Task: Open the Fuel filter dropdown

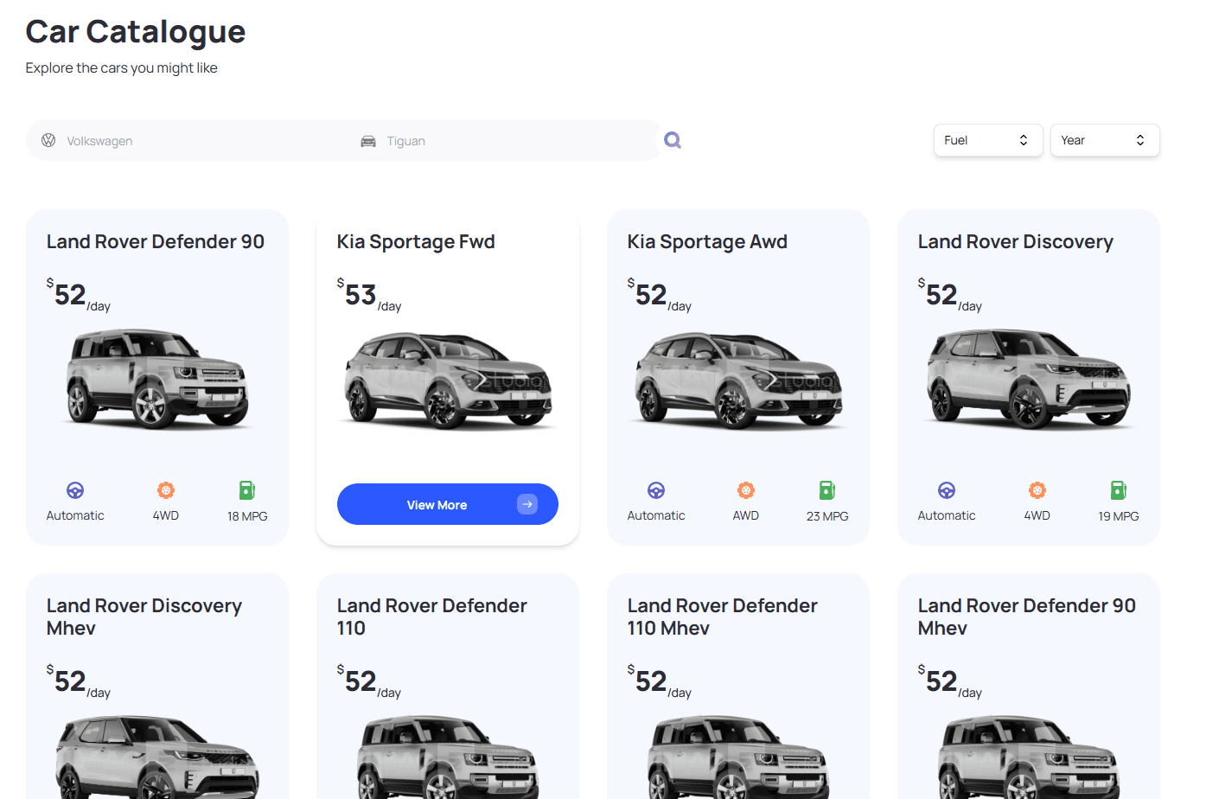Action: click(x=988, y=140)
